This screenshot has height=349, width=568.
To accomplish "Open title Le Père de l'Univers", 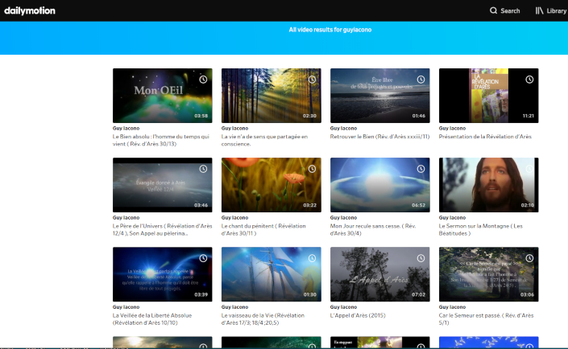I will click(x=162, y=229).
